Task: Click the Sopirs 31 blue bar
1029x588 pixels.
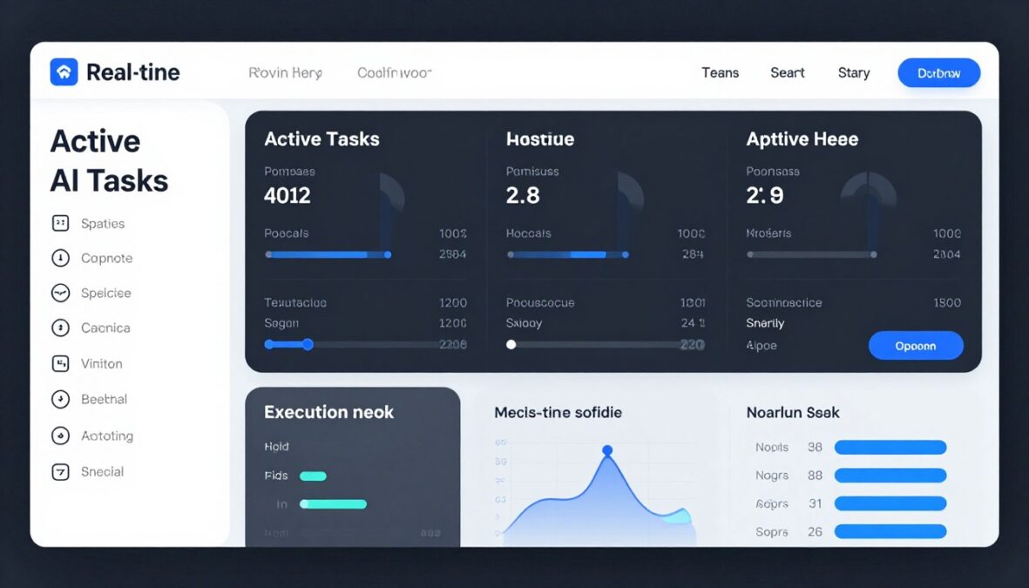Action: pos(890,504)
